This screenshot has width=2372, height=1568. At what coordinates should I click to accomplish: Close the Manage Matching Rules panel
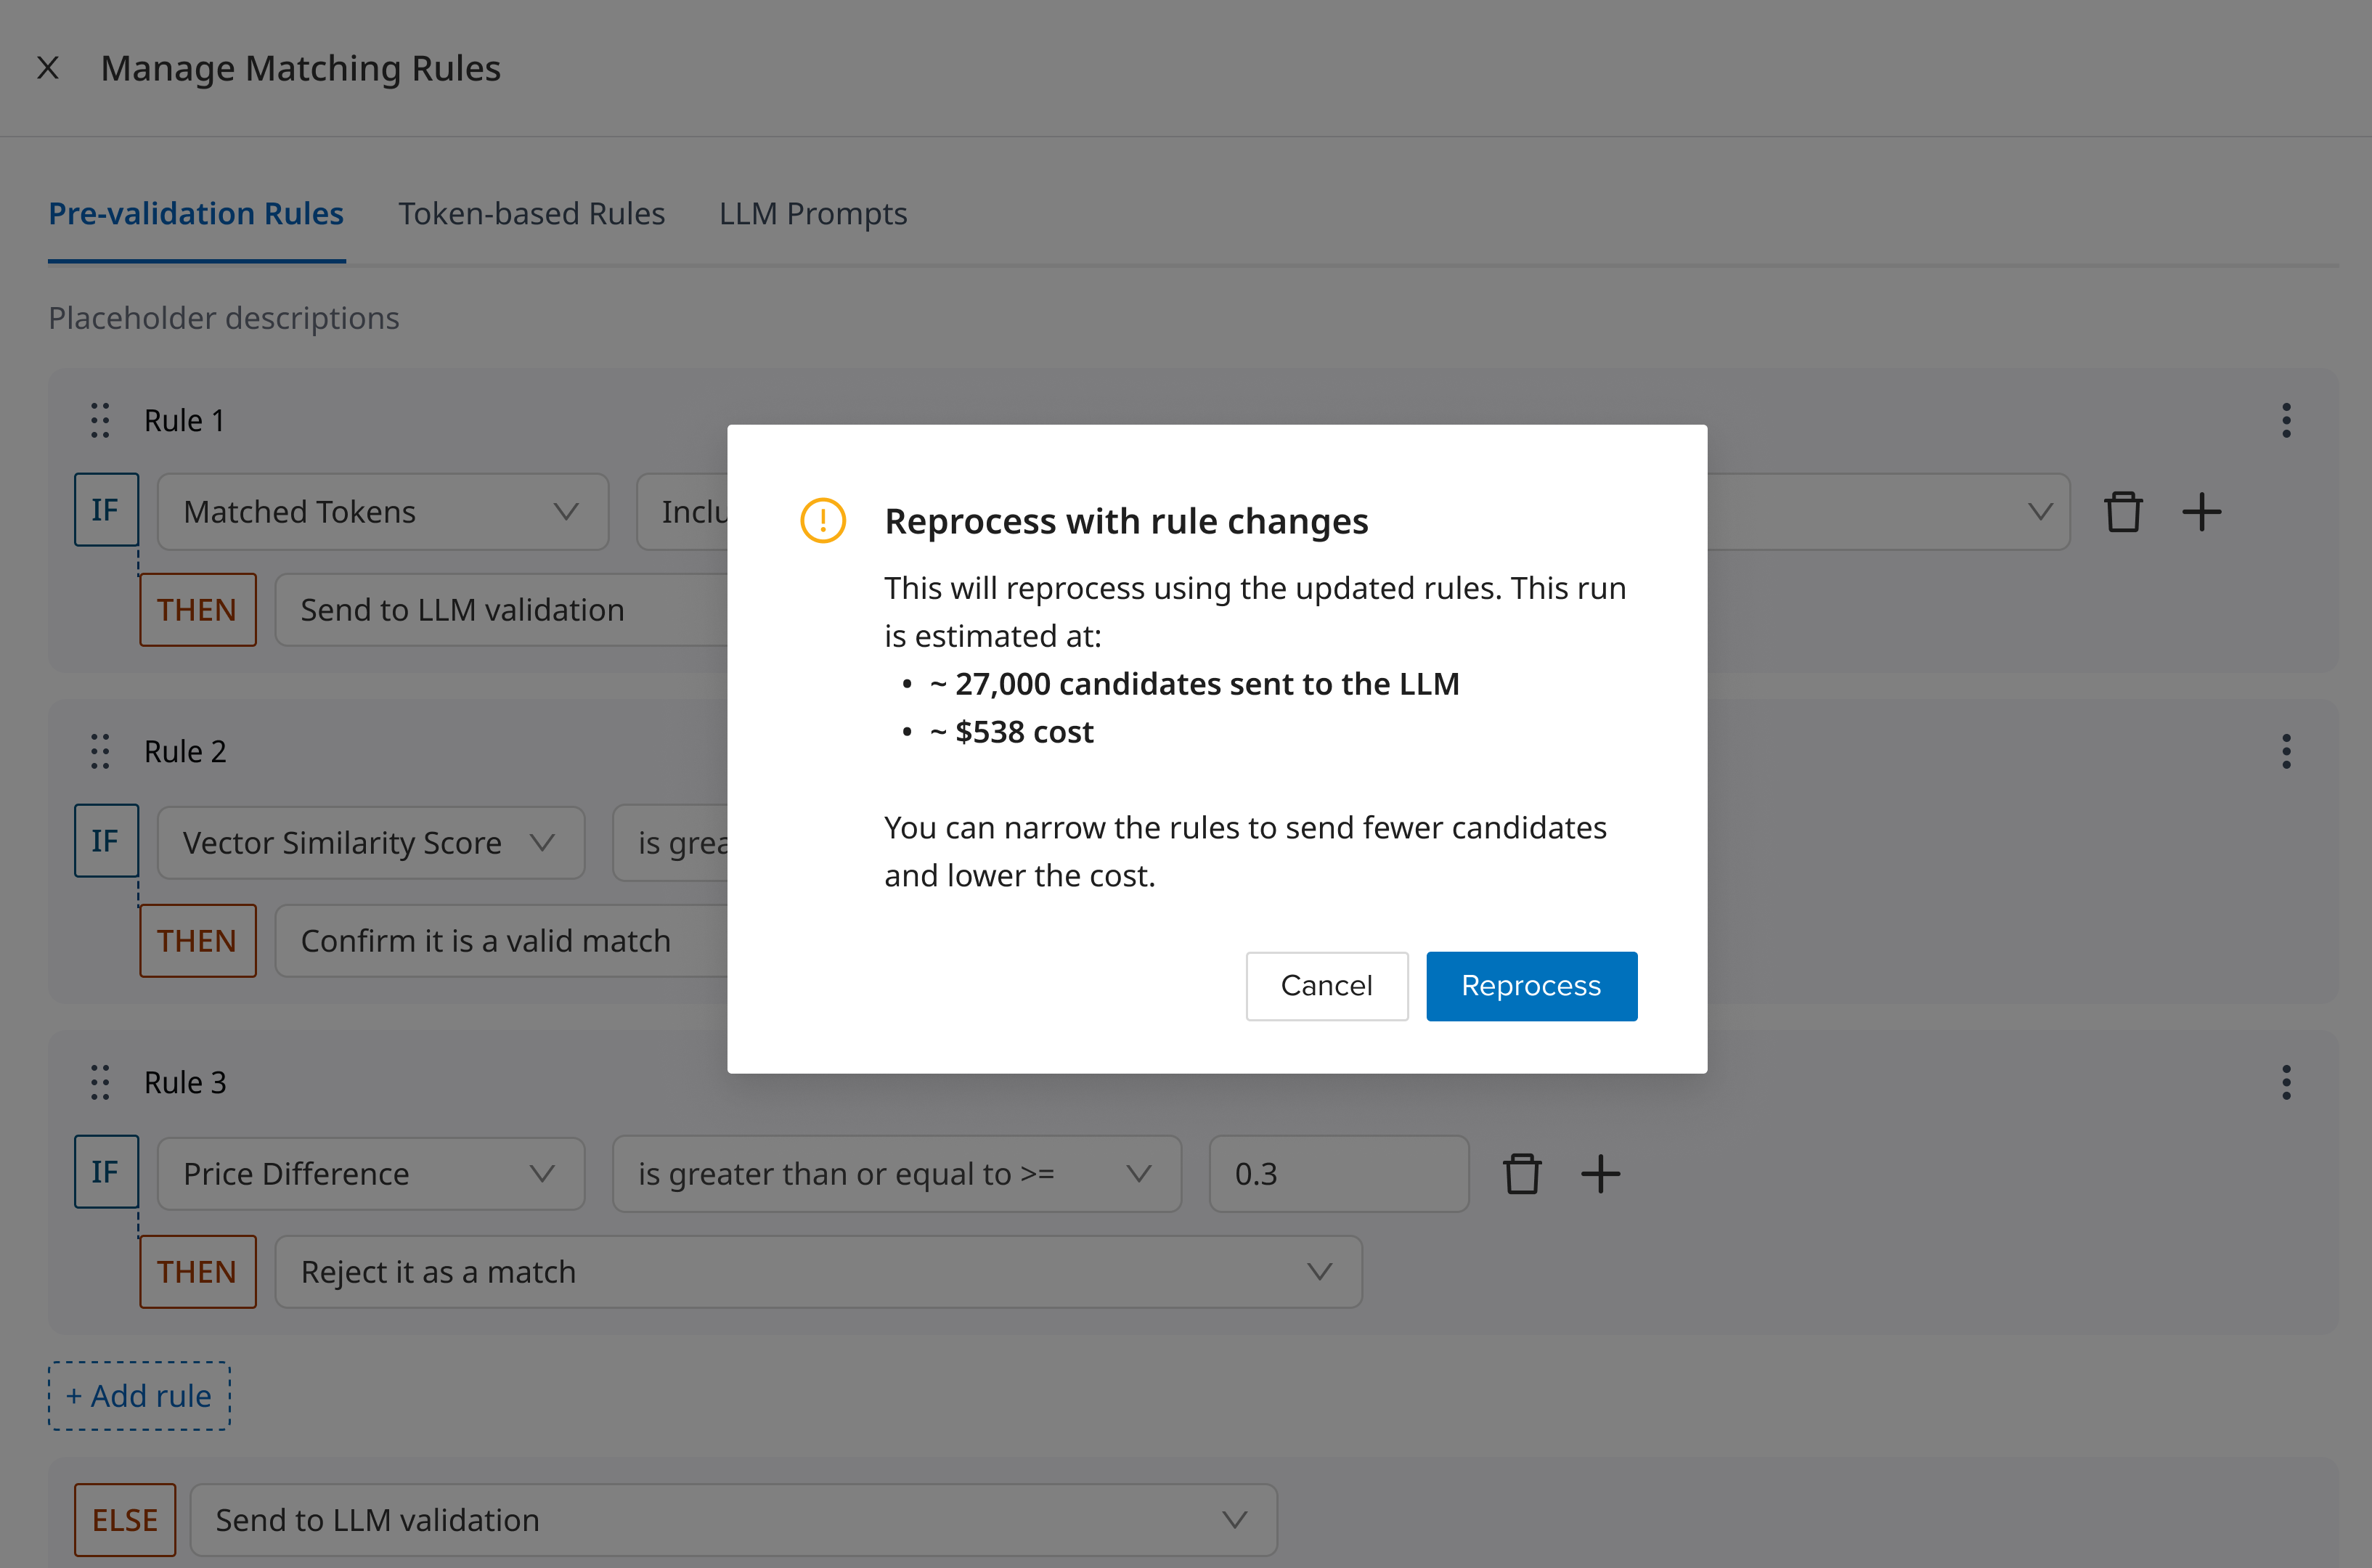pos(48,68)
